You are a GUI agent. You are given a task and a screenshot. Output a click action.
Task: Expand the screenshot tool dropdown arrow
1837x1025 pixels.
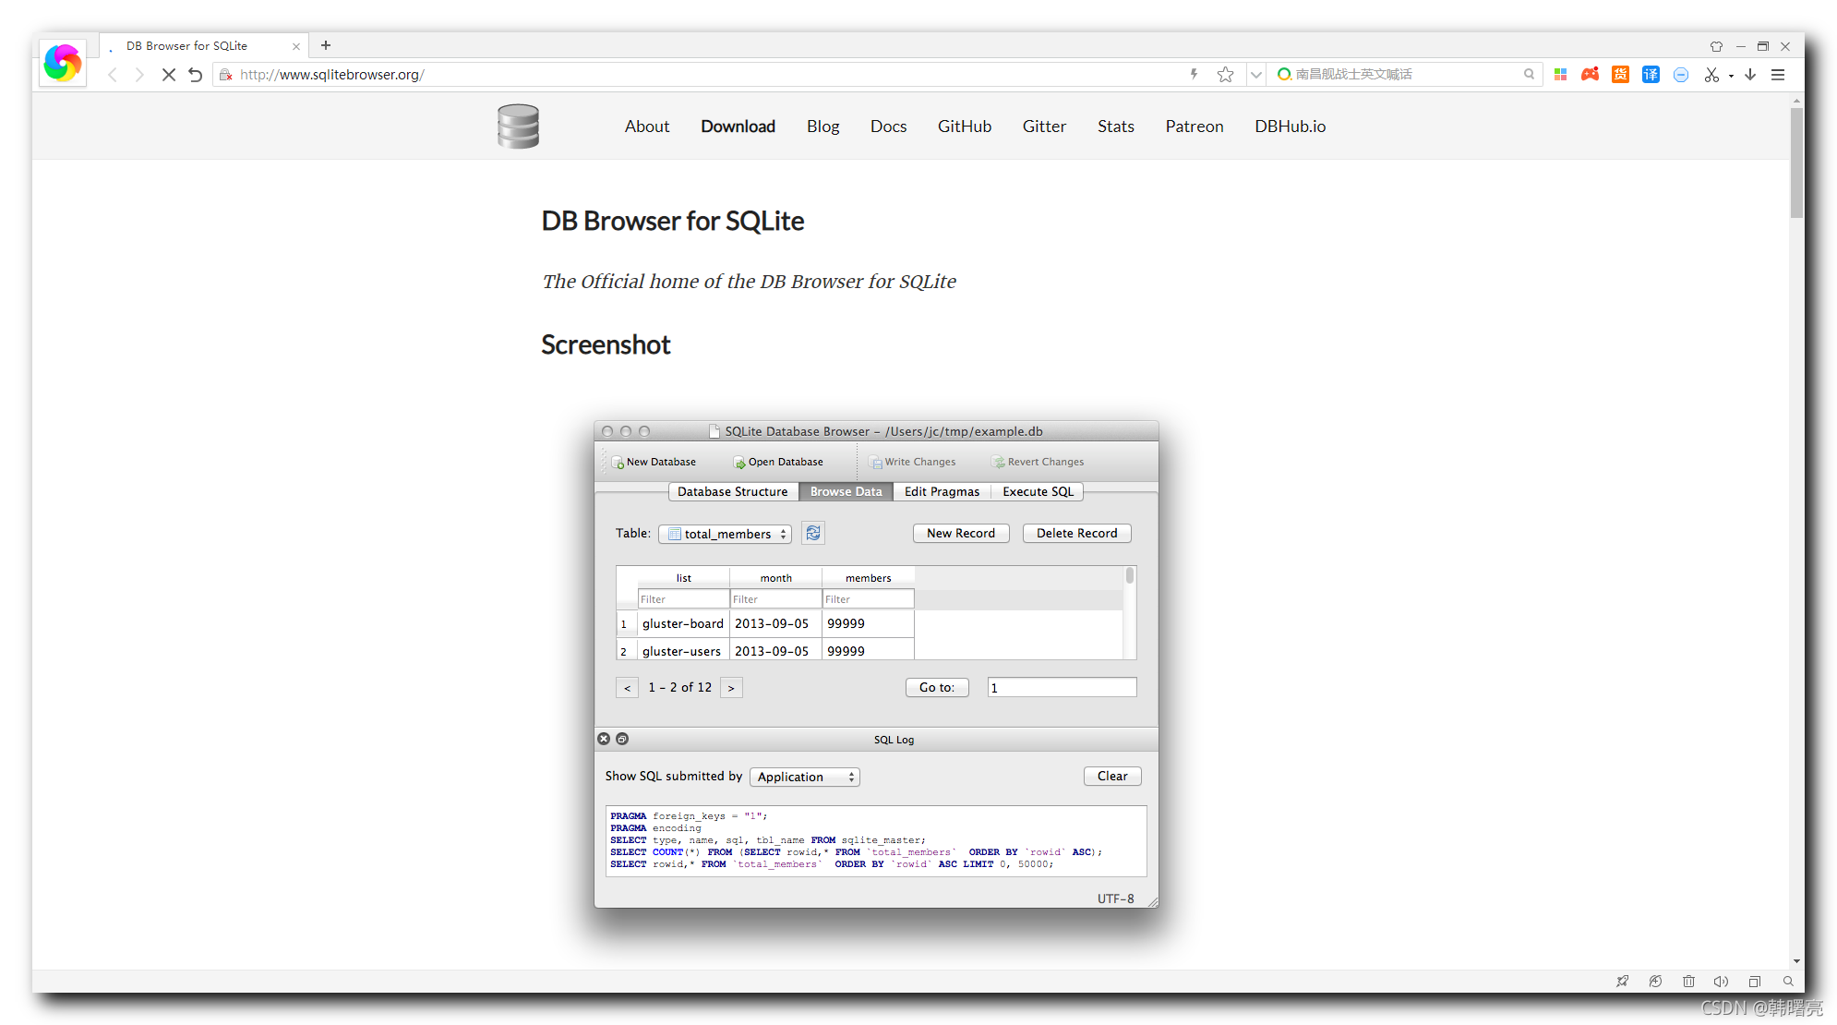tap(1731, 76)
